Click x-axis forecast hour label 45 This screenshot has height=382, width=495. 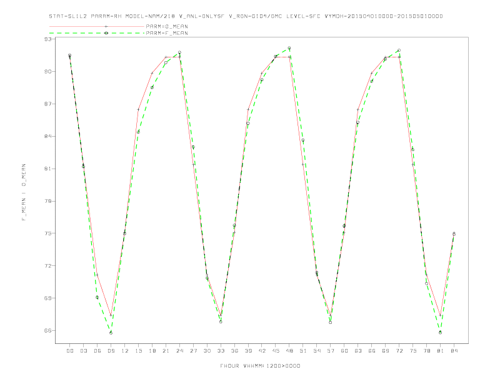click(x=276, y=351)
